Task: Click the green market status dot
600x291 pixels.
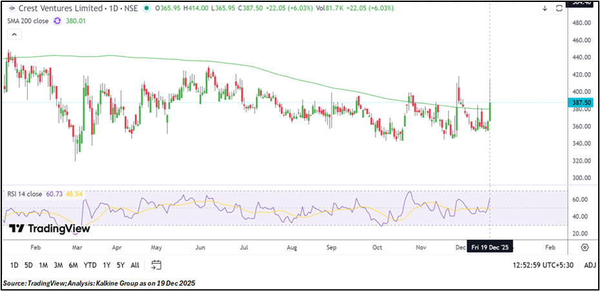Action: 147,8
